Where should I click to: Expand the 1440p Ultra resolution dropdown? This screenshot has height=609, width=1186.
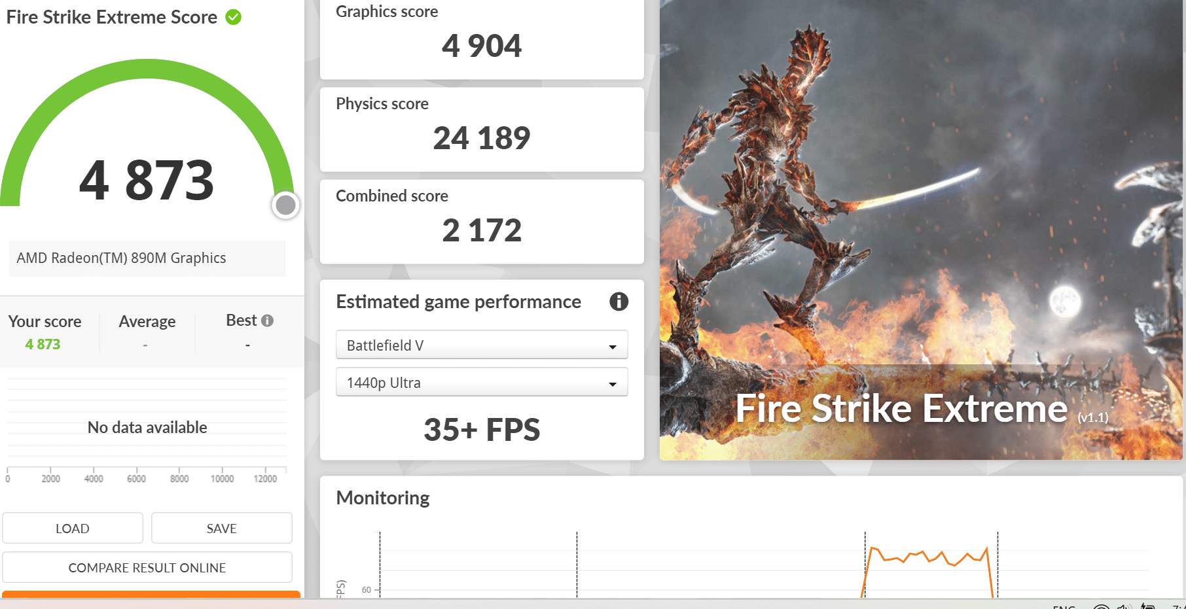pos(482,383)
